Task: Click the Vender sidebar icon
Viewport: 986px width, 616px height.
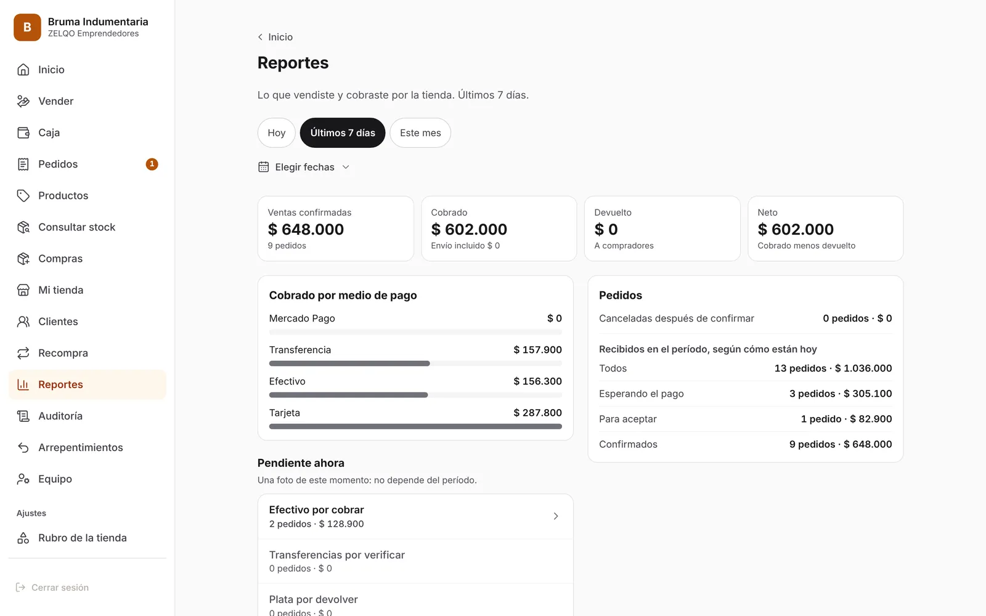Action: coord(23,101)
